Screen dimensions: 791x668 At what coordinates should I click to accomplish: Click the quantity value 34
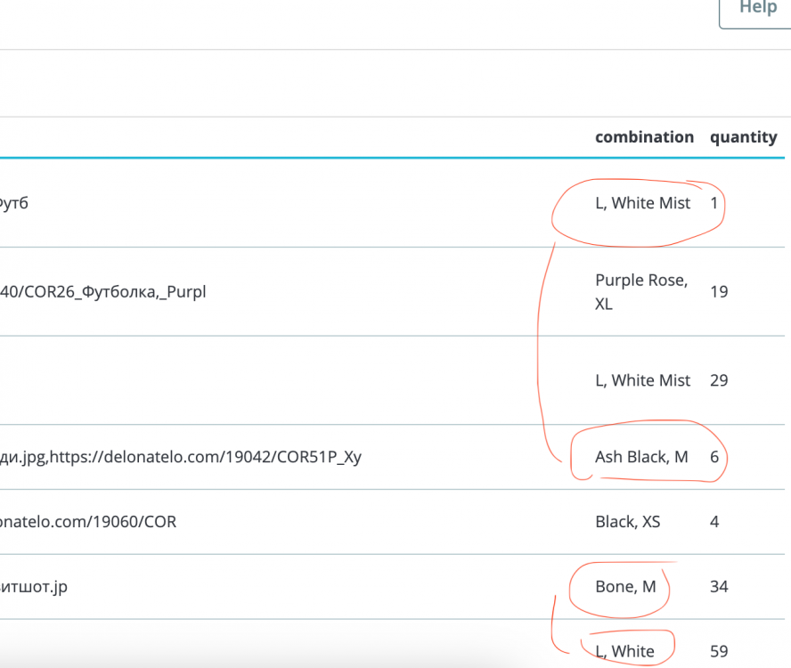[719, 586]
